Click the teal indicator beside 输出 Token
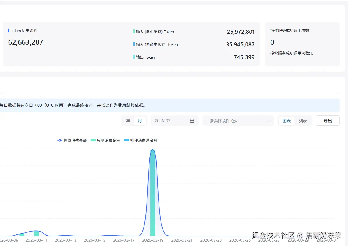 point(134,57)
